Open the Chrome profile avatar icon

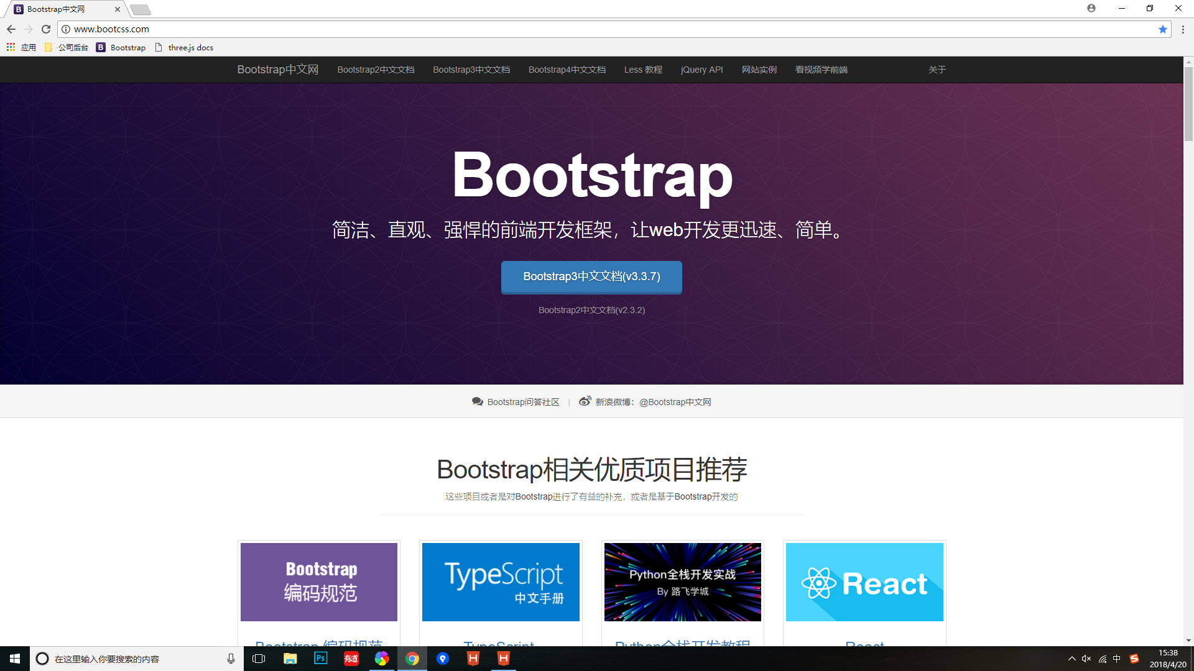coord(1091,8)
